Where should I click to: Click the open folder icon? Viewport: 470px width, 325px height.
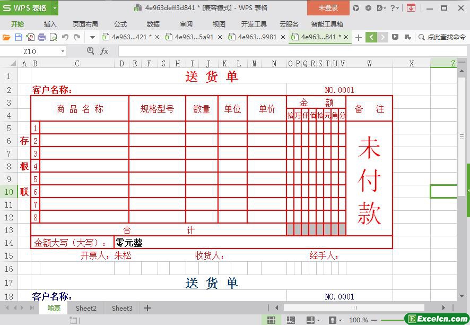tap(6, 37)
